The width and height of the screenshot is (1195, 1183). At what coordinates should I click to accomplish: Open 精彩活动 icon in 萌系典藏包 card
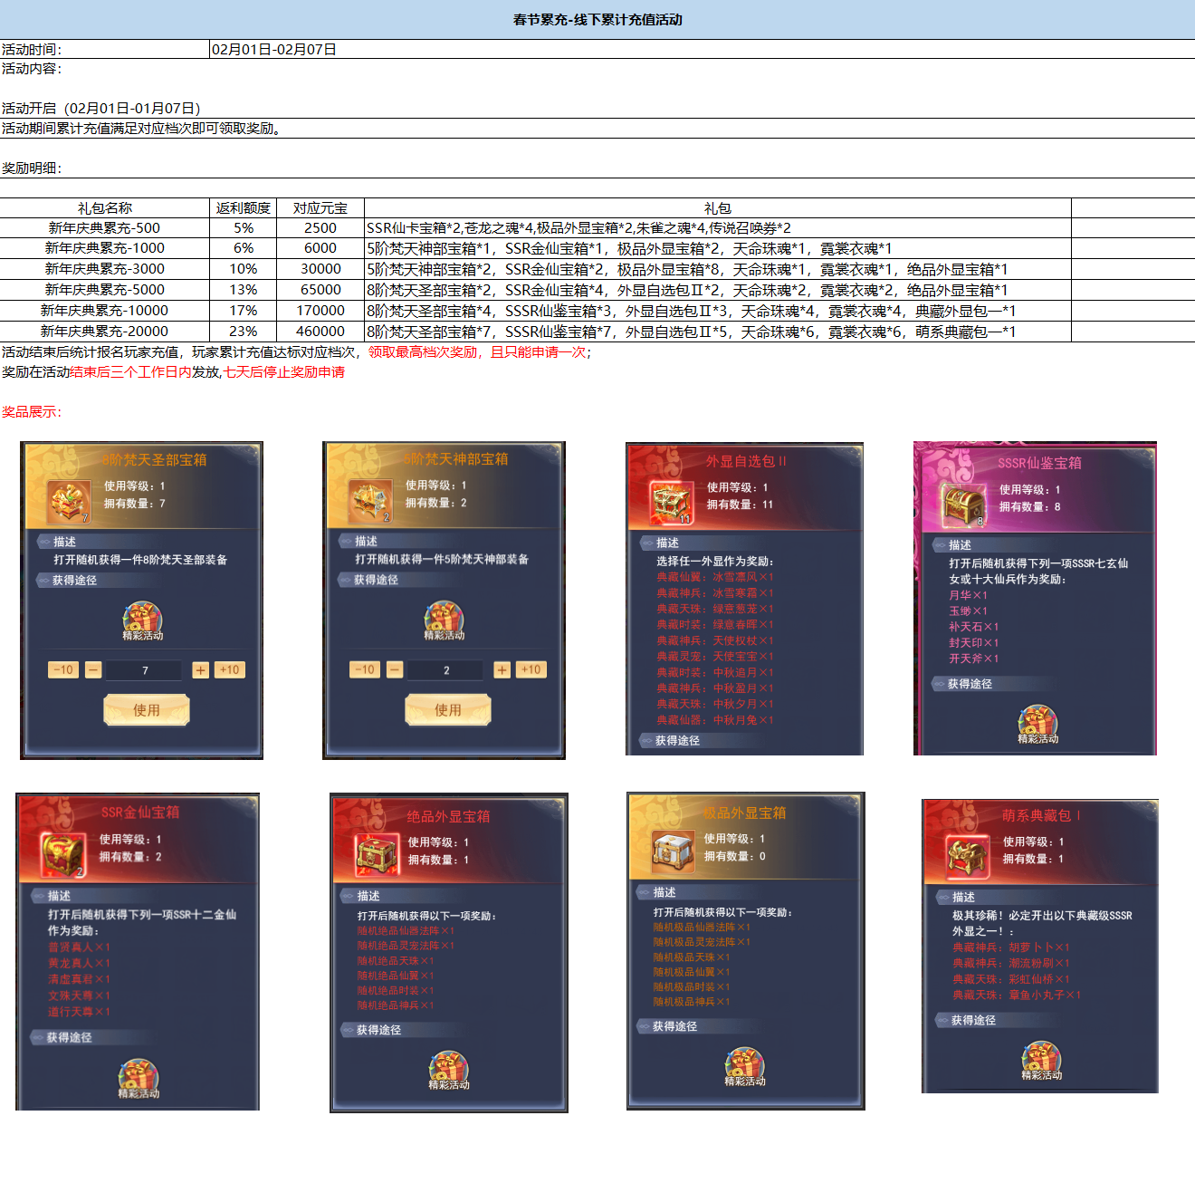click(1041, 1062)
